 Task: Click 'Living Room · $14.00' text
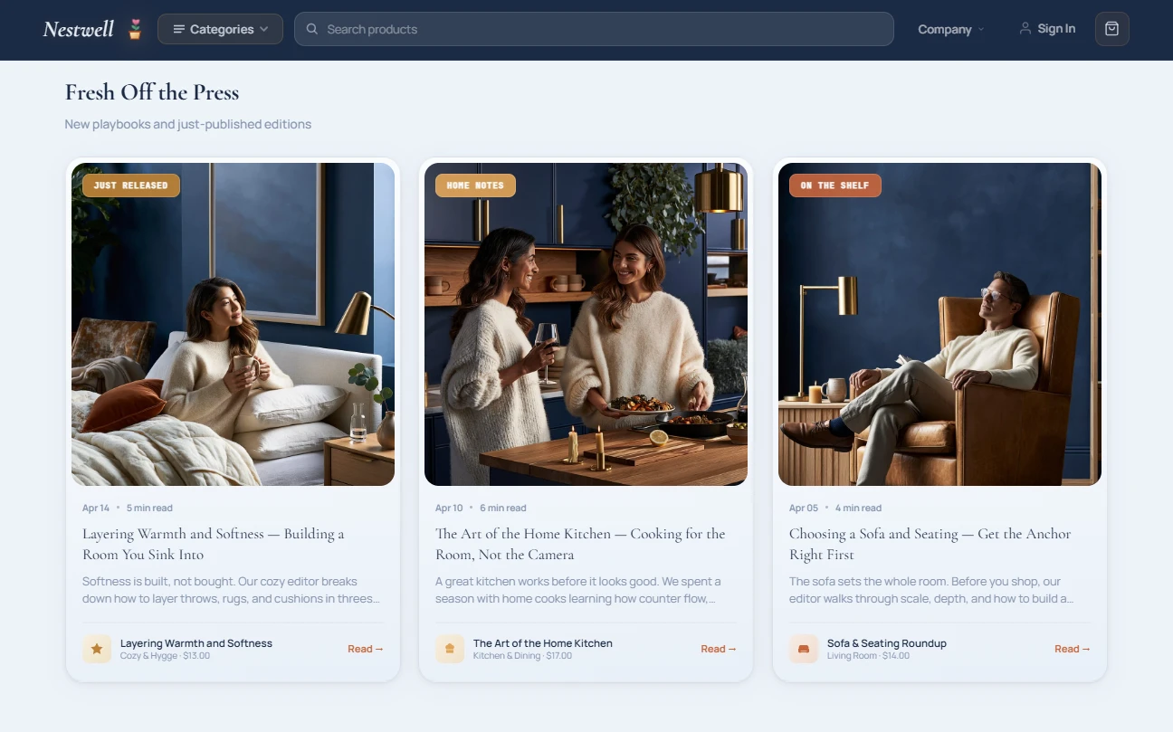tap(868, 656)
